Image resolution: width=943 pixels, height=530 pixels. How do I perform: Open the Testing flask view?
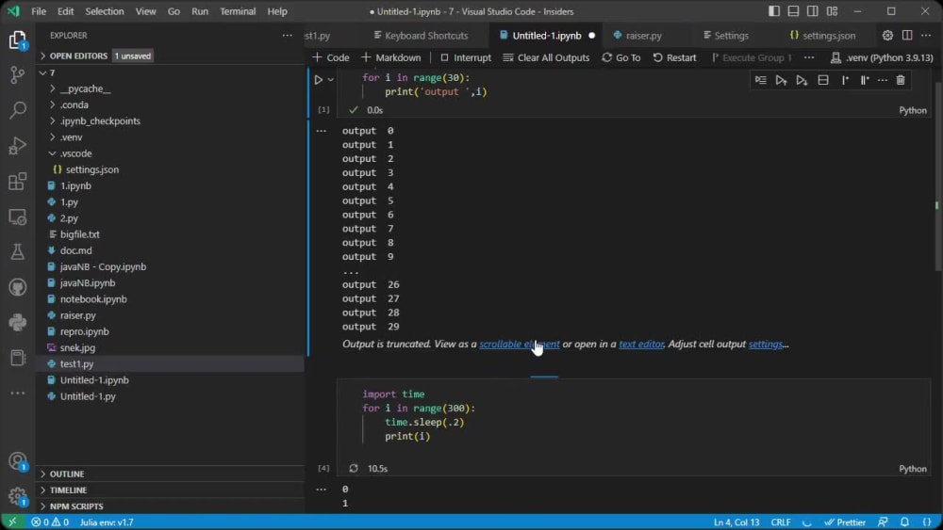tap(17, 252)
